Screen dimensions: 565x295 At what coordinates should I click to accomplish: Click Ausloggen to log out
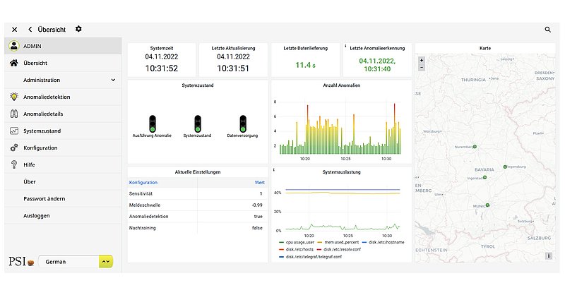(x=37, y=215)
